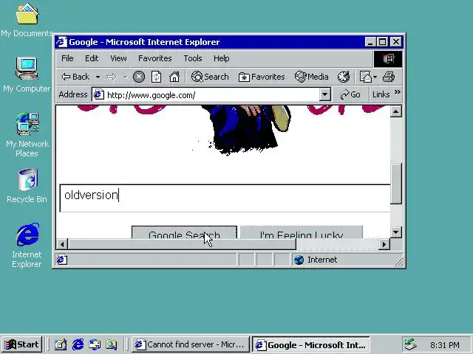Click vertical scrollbar up arrow

tap(396, 111)
